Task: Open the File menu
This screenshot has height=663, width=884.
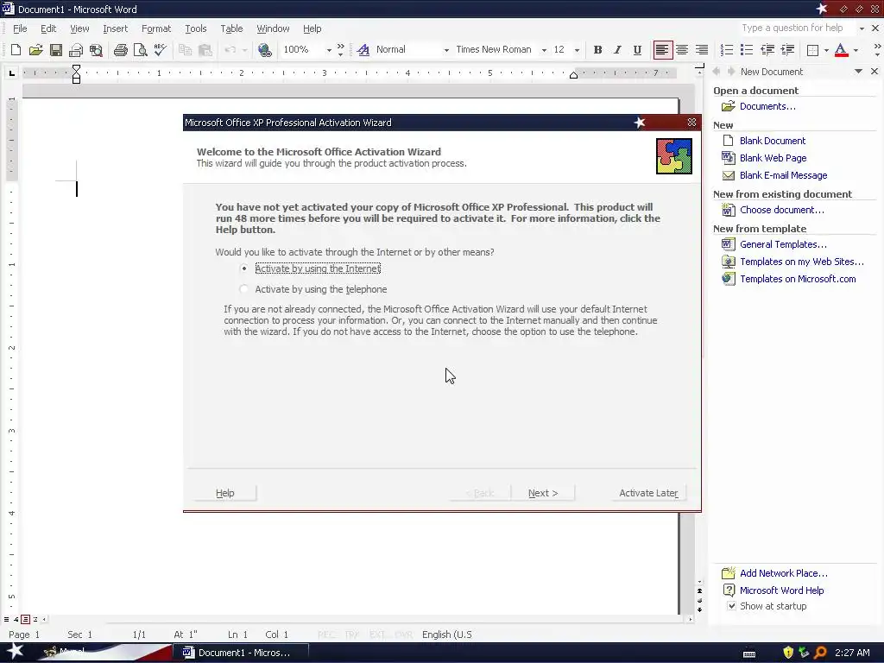Action: coord(20,28)
